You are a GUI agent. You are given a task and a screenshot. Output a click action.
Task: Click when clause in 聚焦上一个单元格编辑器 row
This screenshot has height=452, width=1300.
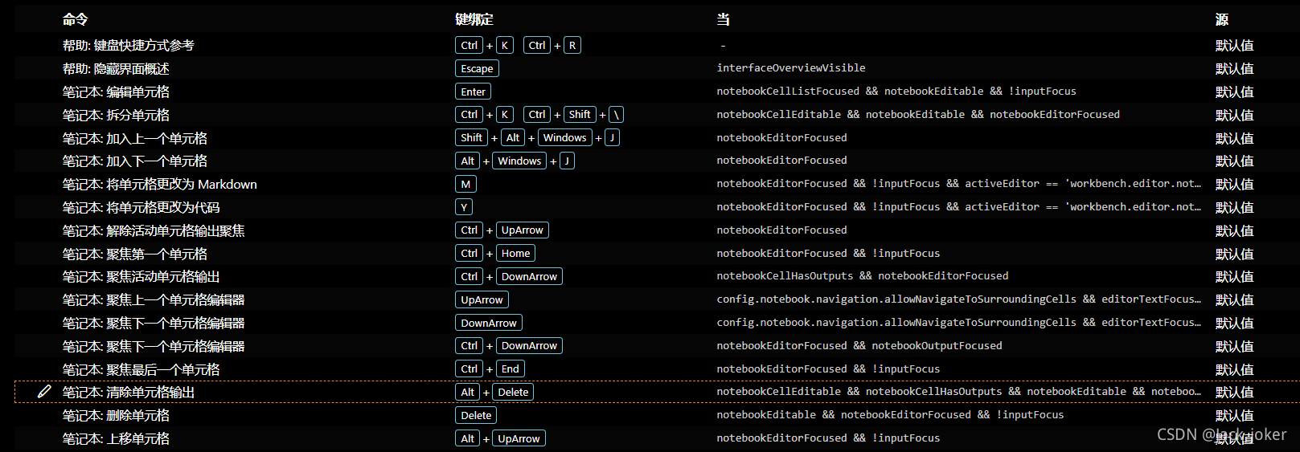point(959,299)
